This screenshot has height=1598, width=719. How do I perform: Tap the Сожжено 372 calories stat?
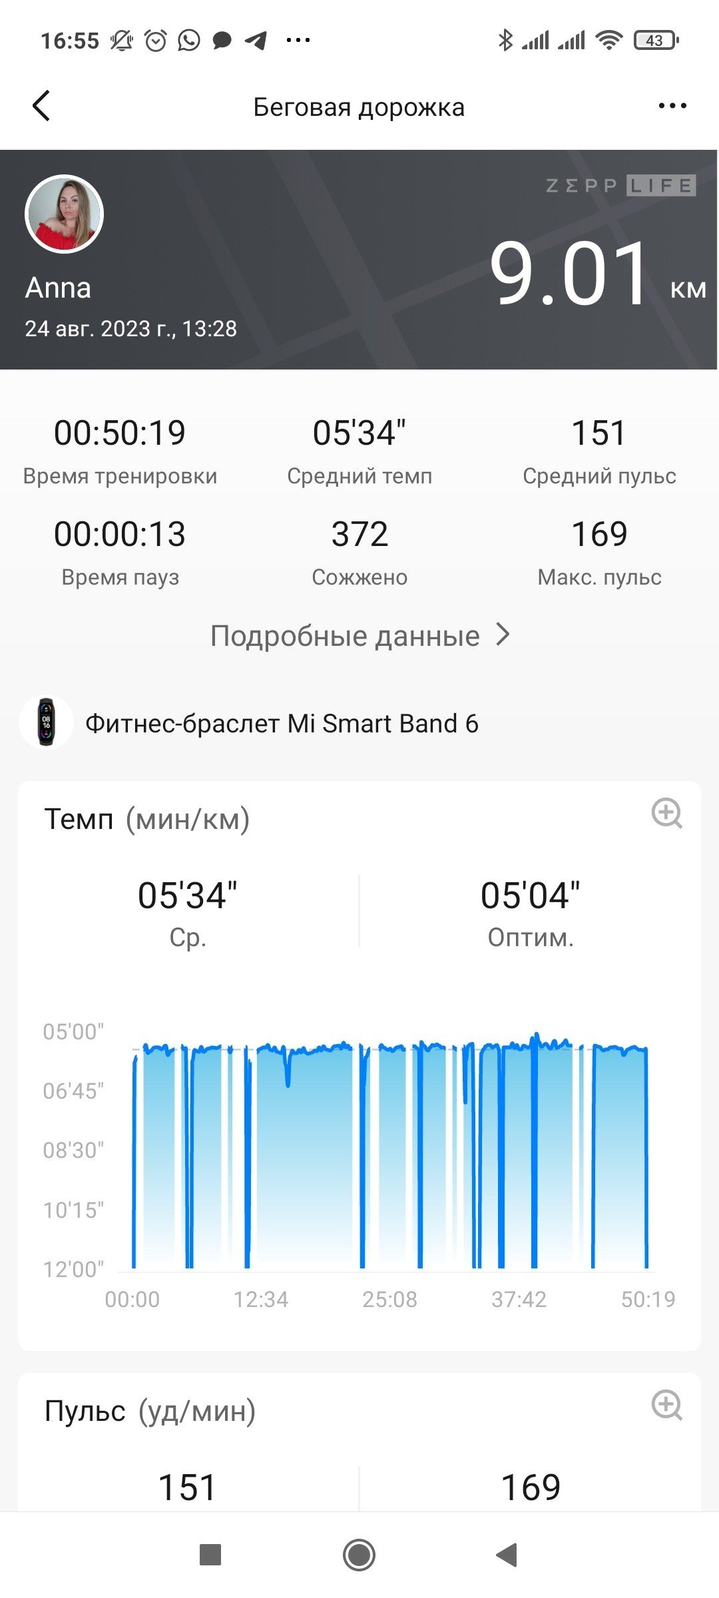pyautogui.click(x=359, y=552)
